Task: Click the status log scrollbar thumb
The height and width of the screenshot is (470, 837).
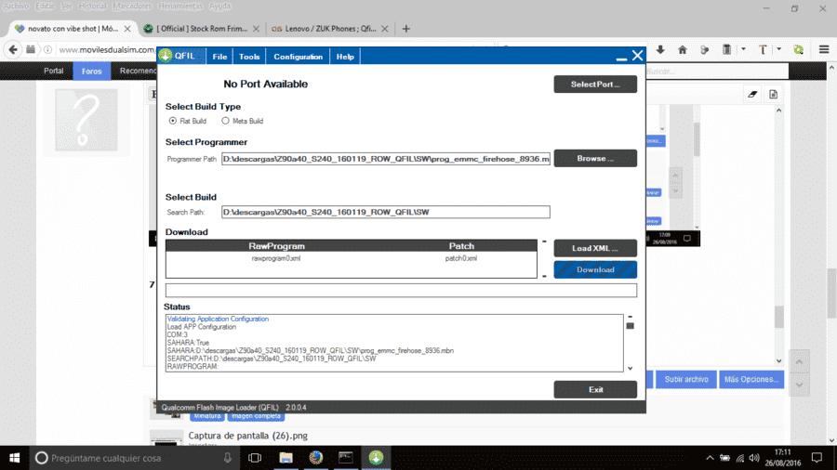Action: pyautogui.click(x=630, y=326)
